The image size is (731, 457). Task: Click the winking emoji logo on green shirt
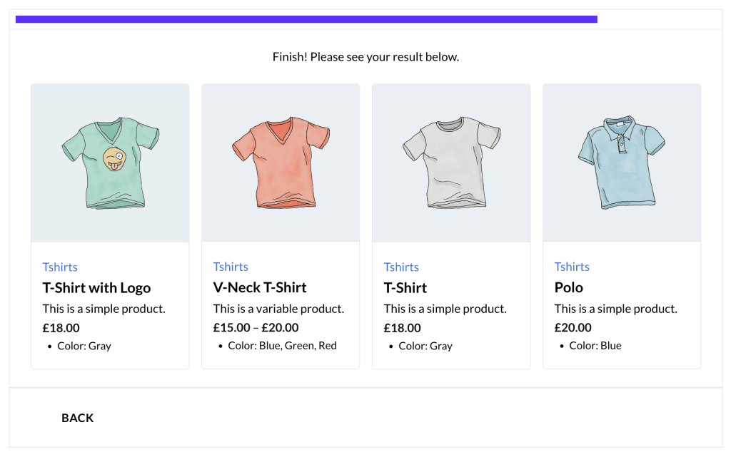[114, 159]
